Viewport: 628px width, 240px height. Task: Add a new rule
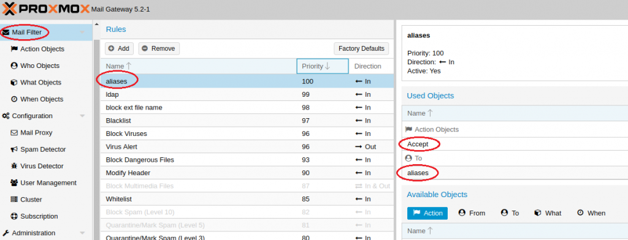[x=119, y=48]
